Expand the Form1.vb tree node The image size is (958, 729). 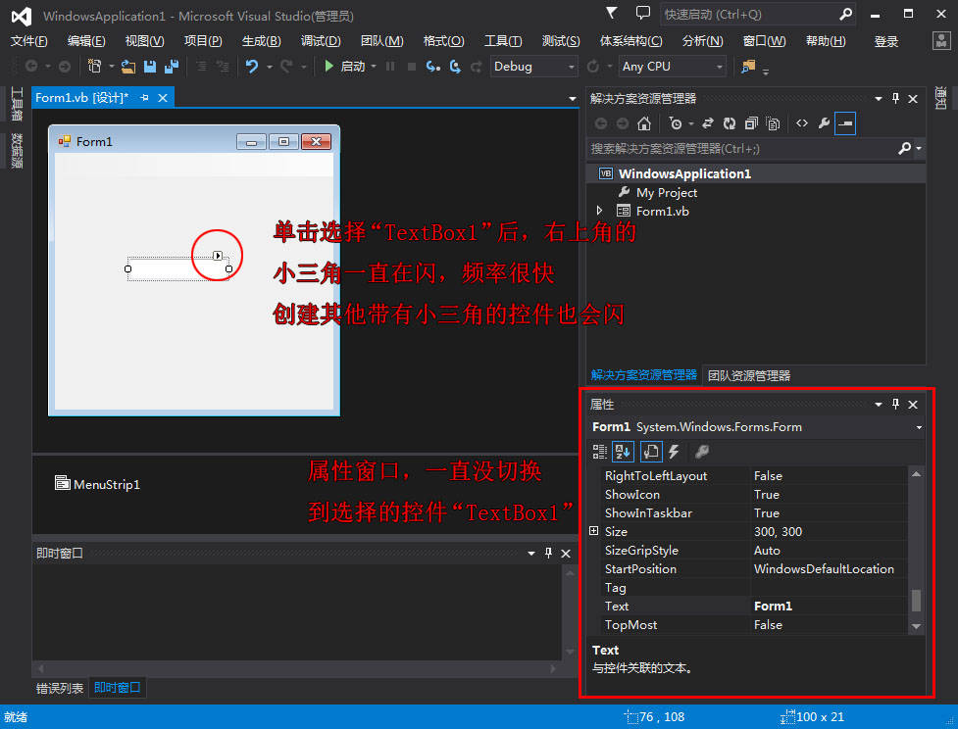(599, 211)
